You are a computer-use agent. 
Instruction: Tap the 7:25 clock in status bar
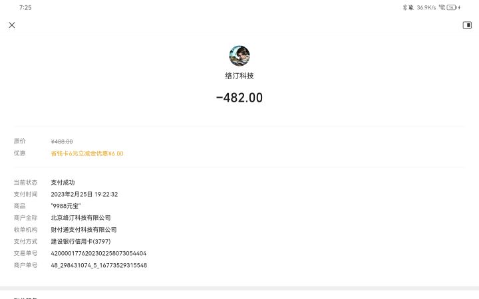point(25,7)
